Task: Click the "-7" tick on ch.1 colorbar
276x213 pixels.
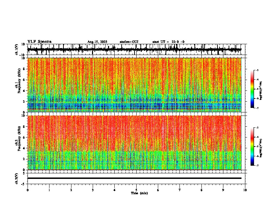Action: (257, 108)
